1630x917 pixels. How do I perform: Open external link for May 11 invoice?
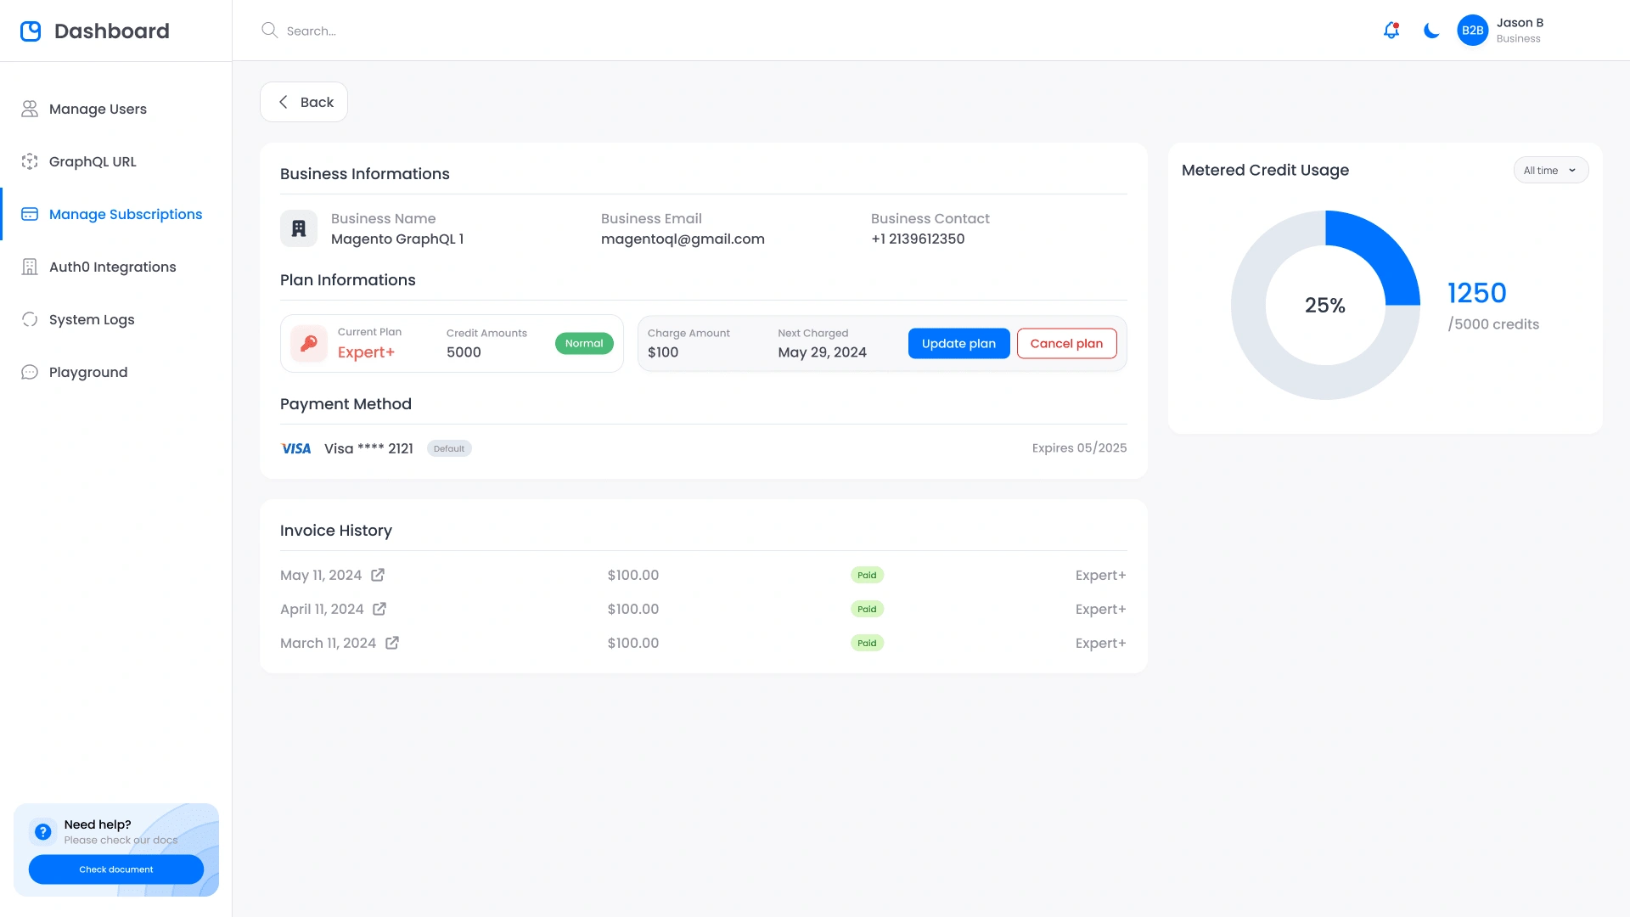[378, 575]
